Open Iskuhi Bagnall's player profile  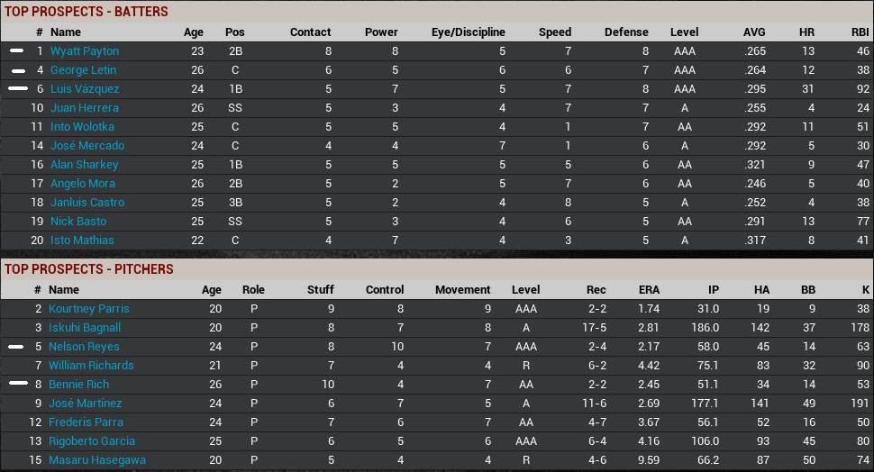coord(85,328)
